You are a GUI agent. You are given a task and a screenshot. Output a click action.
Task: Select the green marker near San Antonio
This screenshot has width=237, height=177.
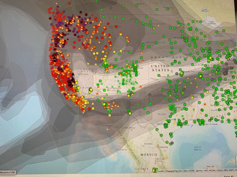click(x=171, y=125)
